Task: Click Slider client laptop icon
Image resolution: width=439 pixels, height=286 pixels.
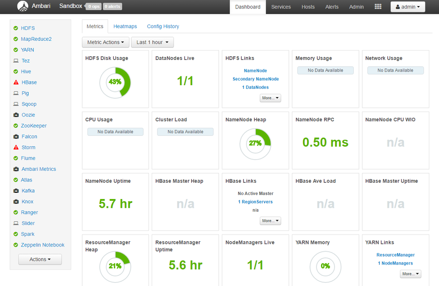Action: coord(16,223)
